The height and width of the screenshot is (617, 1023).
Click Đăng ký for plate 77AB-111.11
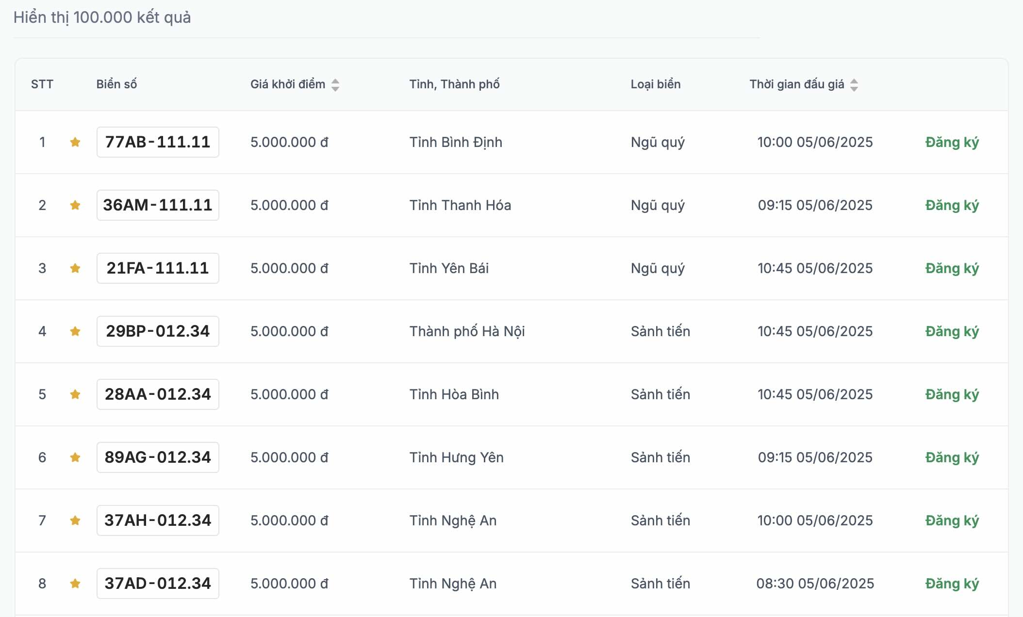pyautogui.click(x=952, y=142)
